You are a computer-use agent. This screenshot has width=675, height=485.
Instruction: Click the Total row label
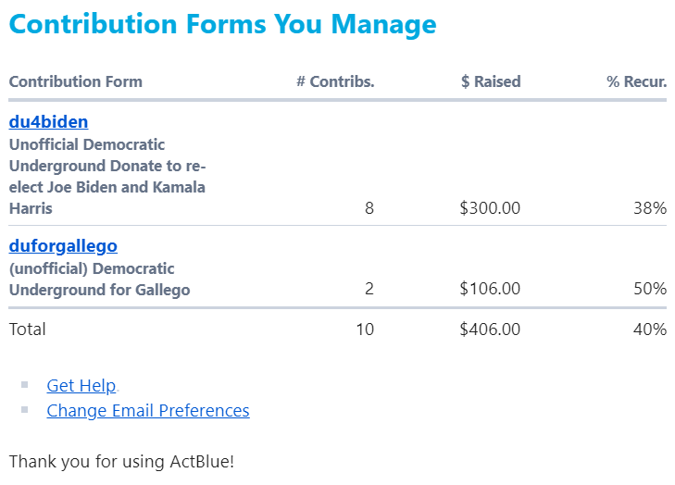[28, 329]
